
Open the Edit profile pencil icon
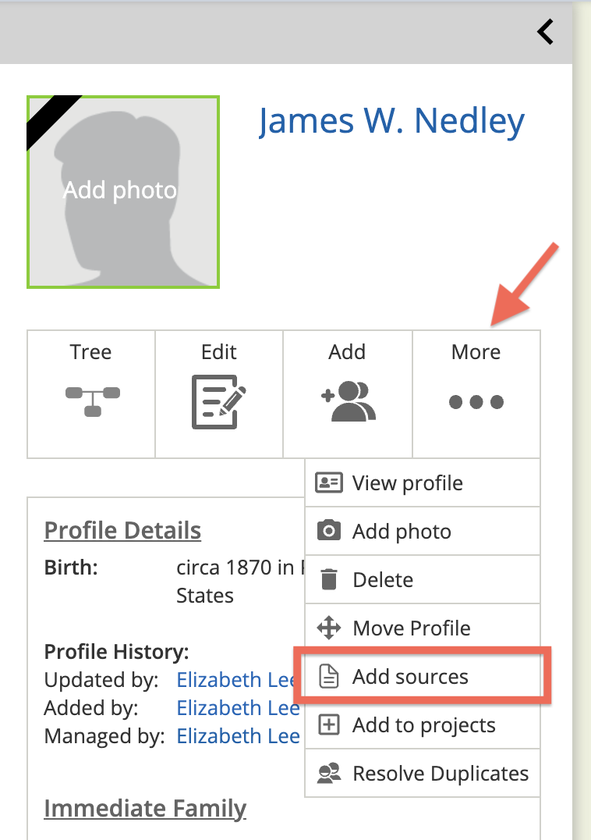219,401
